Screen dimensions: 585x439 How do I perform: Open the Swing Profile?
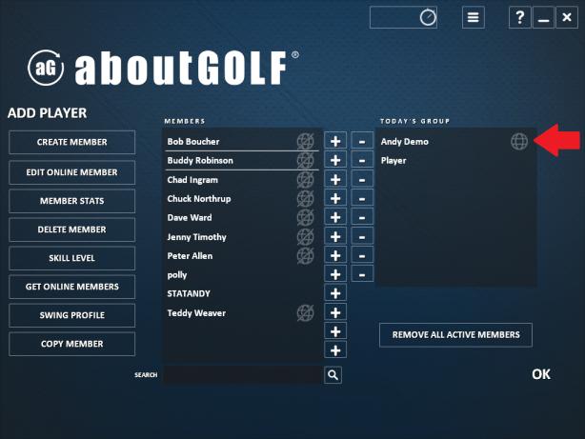click(72, 315)
